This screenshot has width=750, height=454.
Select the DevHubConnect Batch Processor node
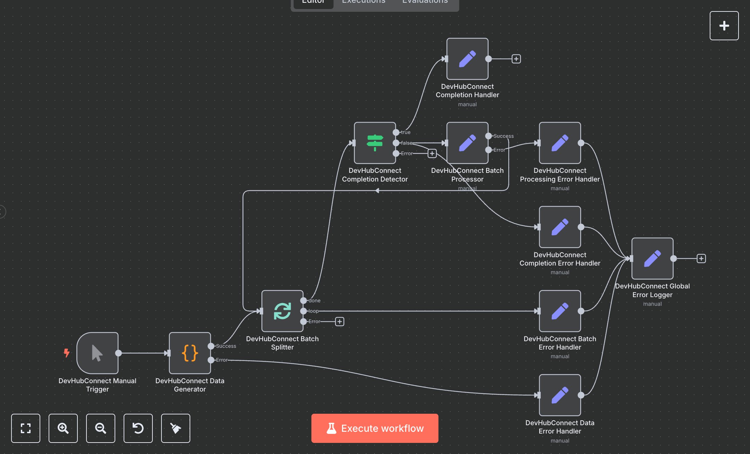tap(467, 143)
